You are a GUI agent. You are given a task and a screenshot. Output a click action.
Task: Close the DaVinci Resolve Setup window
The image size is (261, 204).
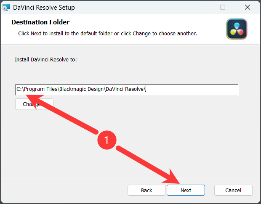[x=248, y=7]
